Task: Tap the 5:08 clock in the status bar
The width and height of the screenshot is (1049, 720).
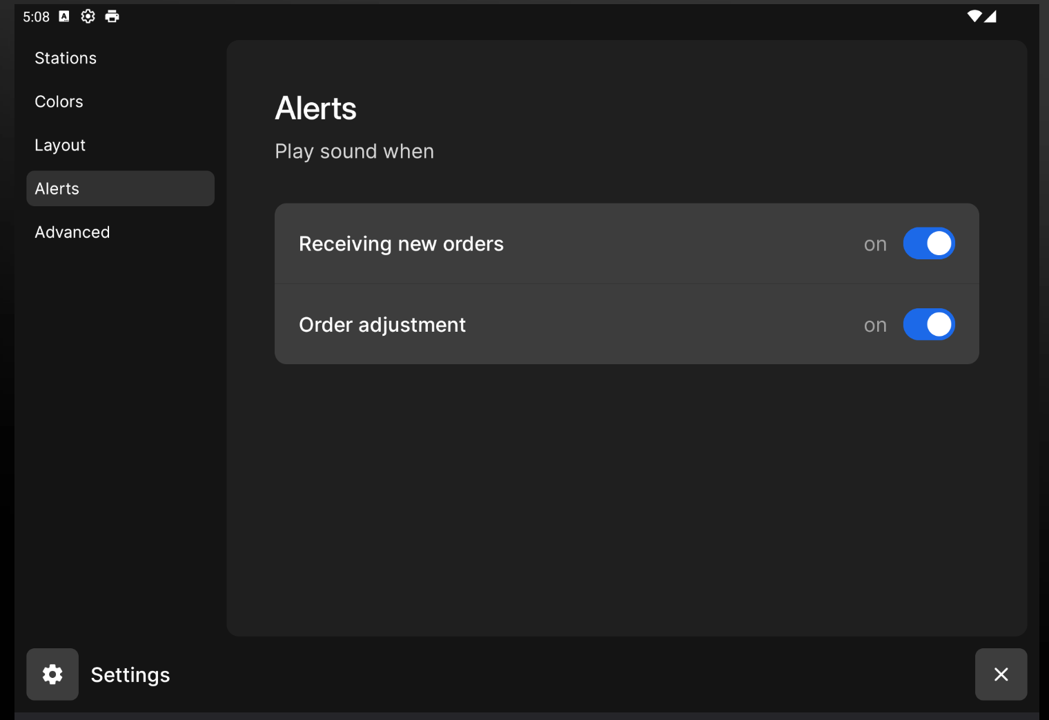Action: tap(36, 17)
